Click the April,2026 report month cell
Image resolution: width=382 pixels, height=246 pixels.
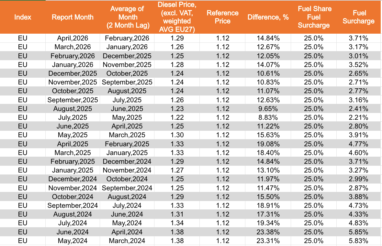[x=73, y=38]
